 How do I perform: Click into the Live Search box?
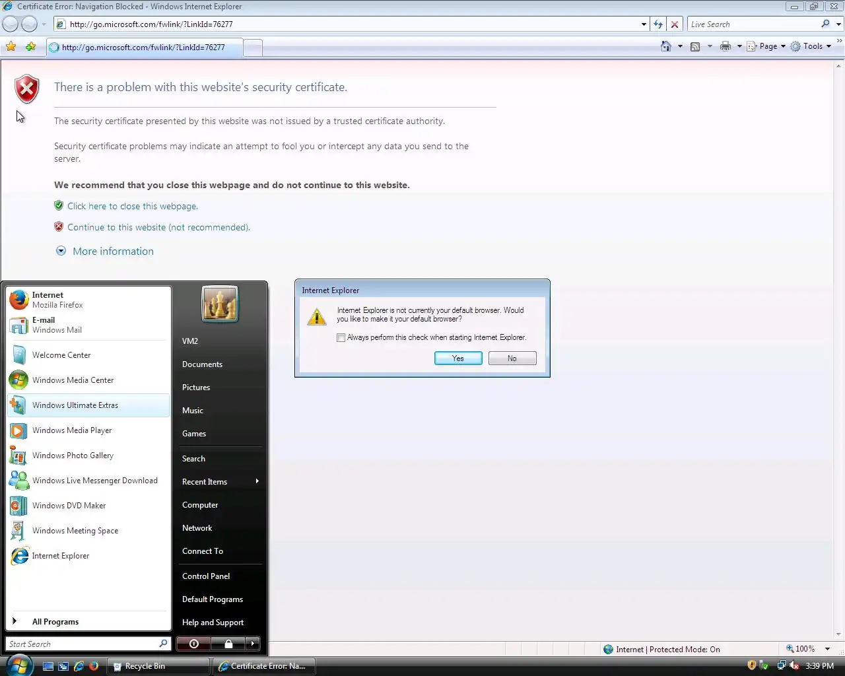(754, 24)
